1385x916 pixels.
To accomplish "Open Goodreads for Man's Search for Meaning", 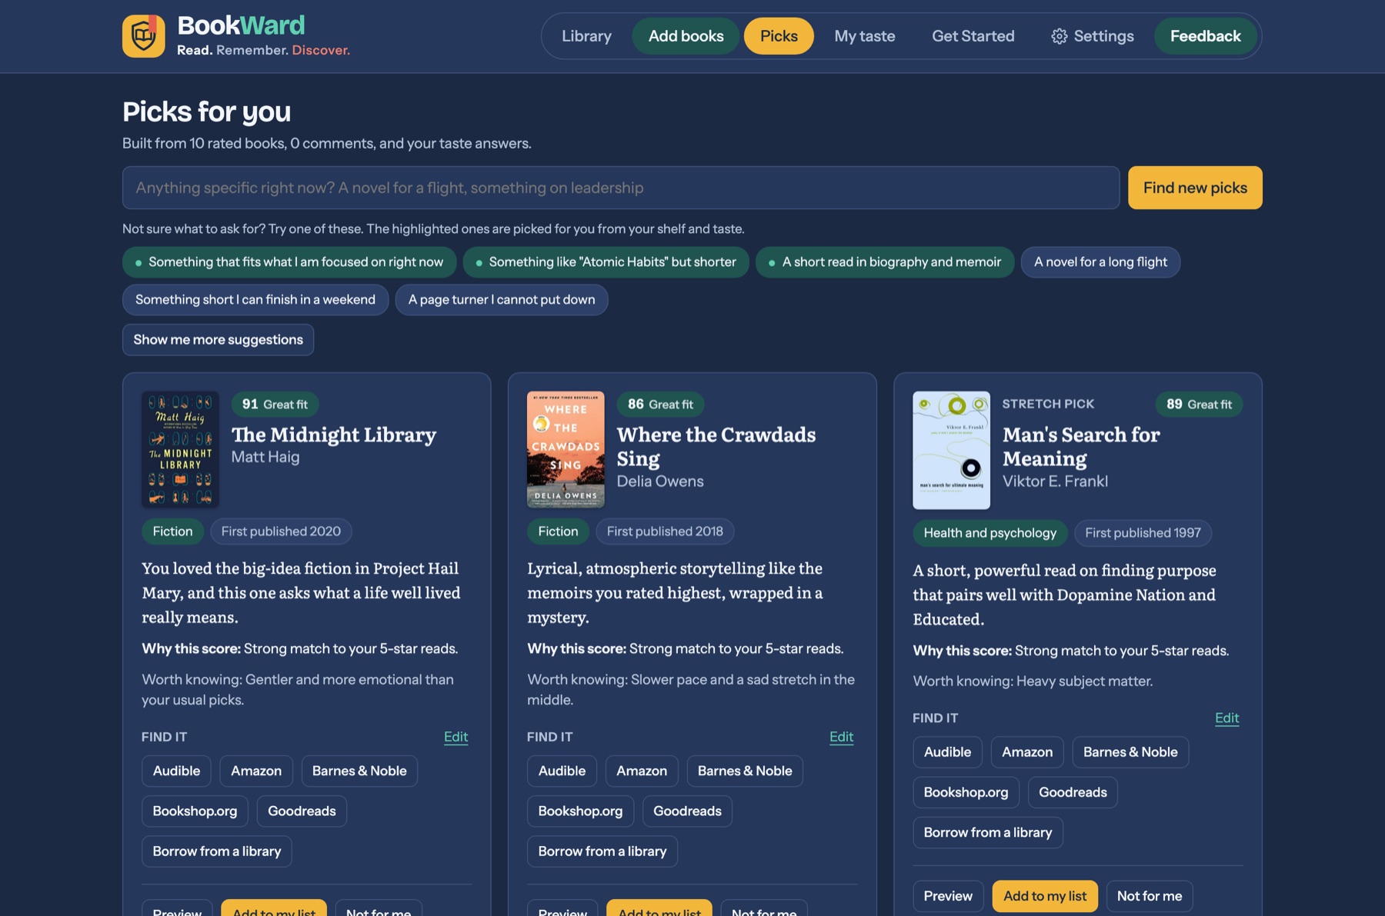I will pos(1073,792).
